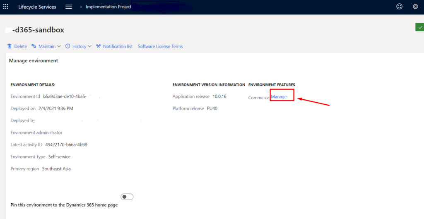Expand the History dropdown chevron
The height and width of the screenshot is (219, 424).
click(x=90, y=46)
